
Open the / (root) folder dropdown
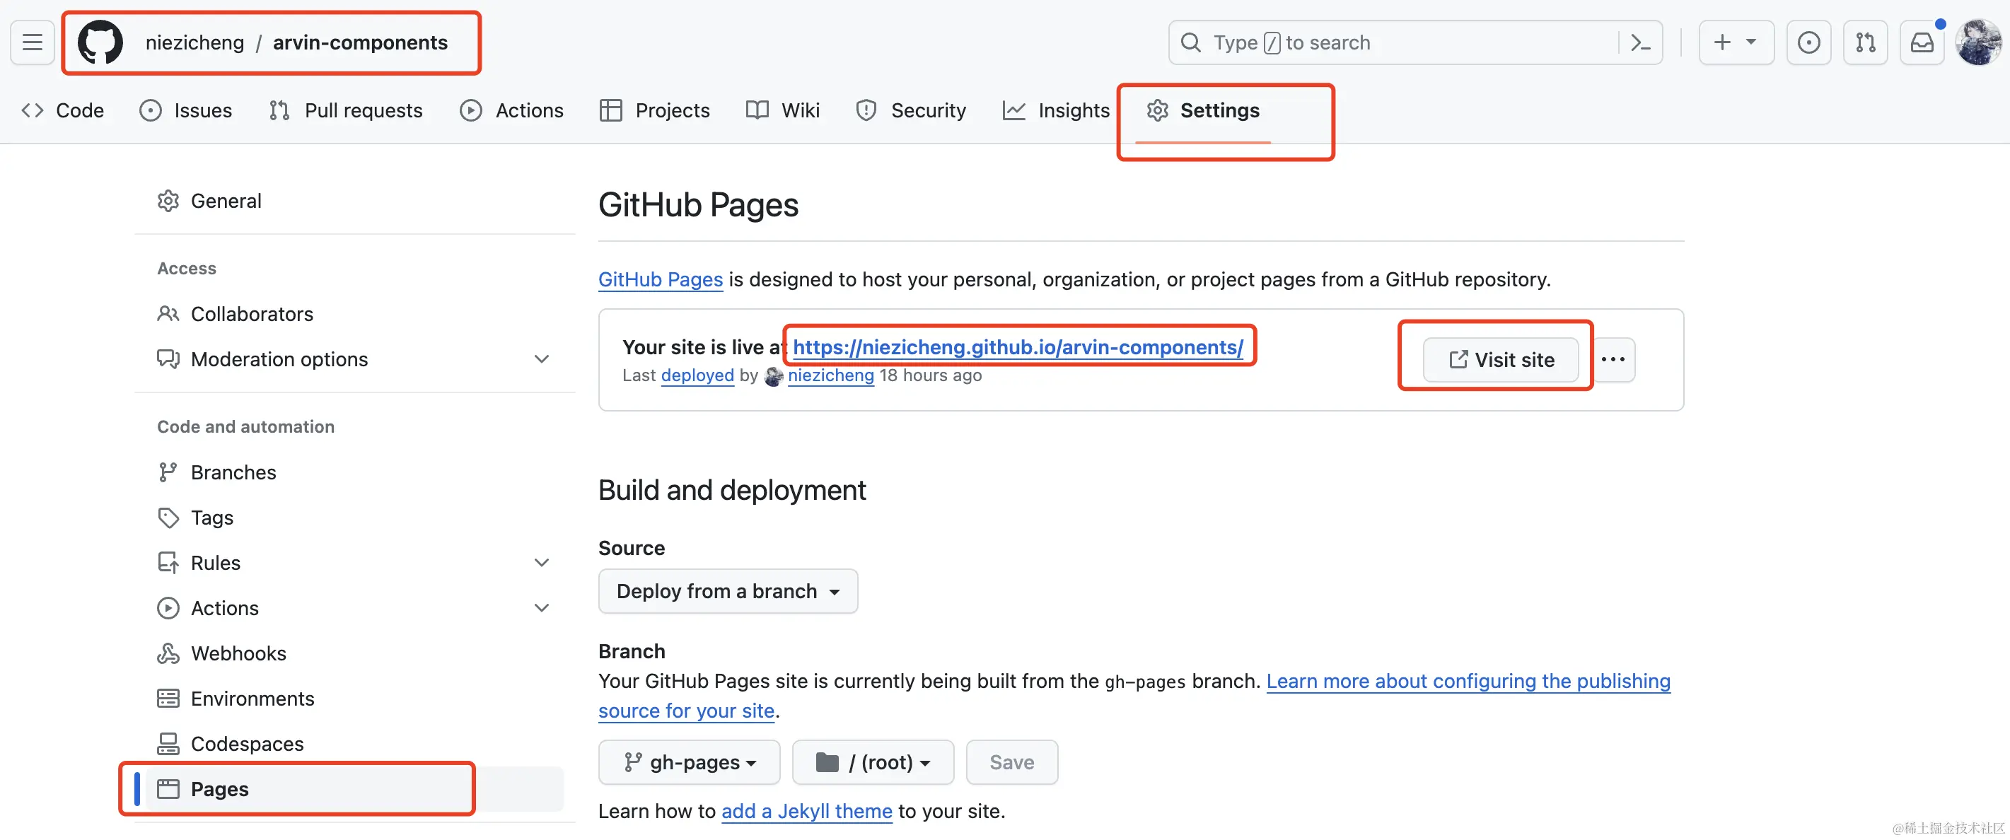[x=872, y=762]
